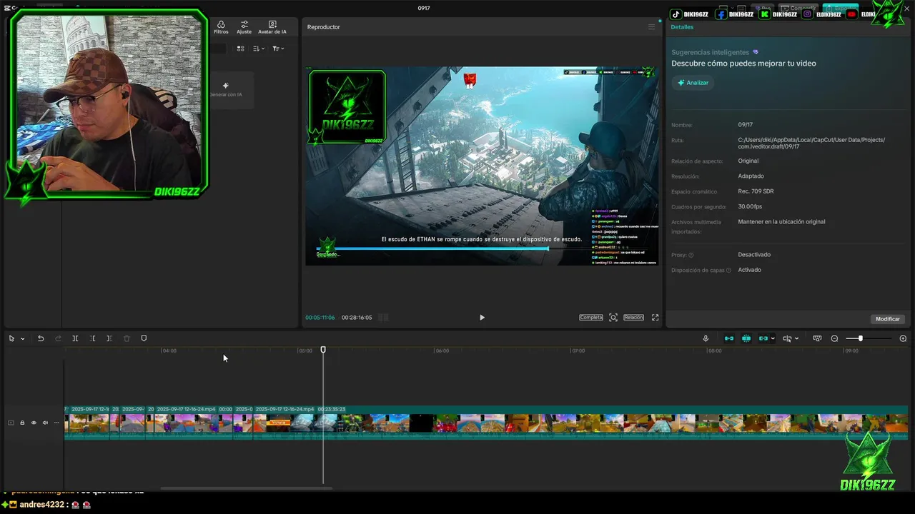Open the media sort dropdown
Image resolution: width=915 pixels, height=514 pixels.
tap(259, 49)
